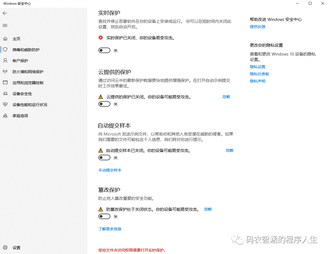Viewport: 328px width, 254px height.
Task: Open the hamburger navigation menu
Action: [5, 26]
